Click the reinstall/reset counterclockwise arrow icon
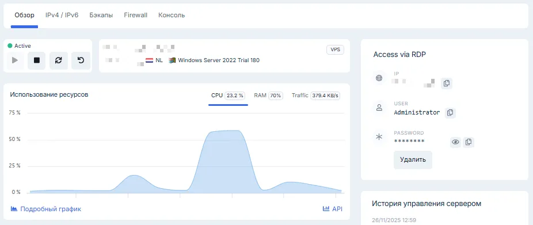 pyautogui.click(x=81, y=60)
